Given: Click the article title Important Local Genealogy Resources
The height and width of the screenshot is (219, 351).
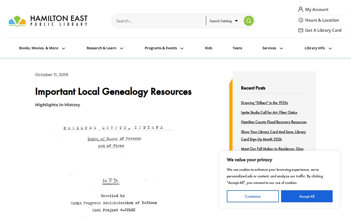Looking at the screenshot, I should pos(113,91).
